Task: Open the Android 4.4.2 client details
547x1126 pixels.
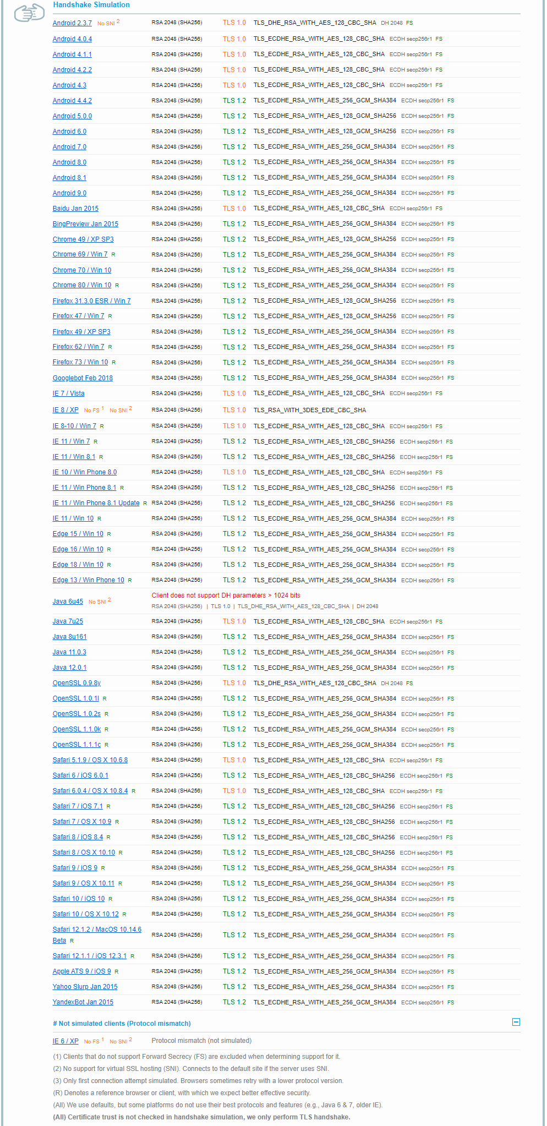Action: (x=72, y=101)
